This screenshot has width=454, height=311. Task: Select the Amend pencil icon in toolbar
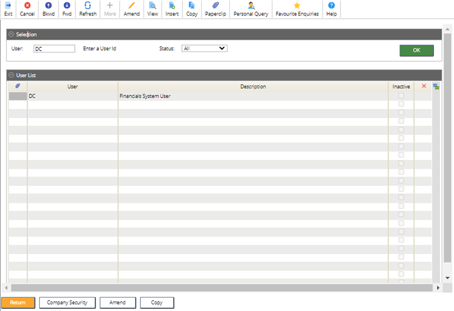[x=131, y=6]
